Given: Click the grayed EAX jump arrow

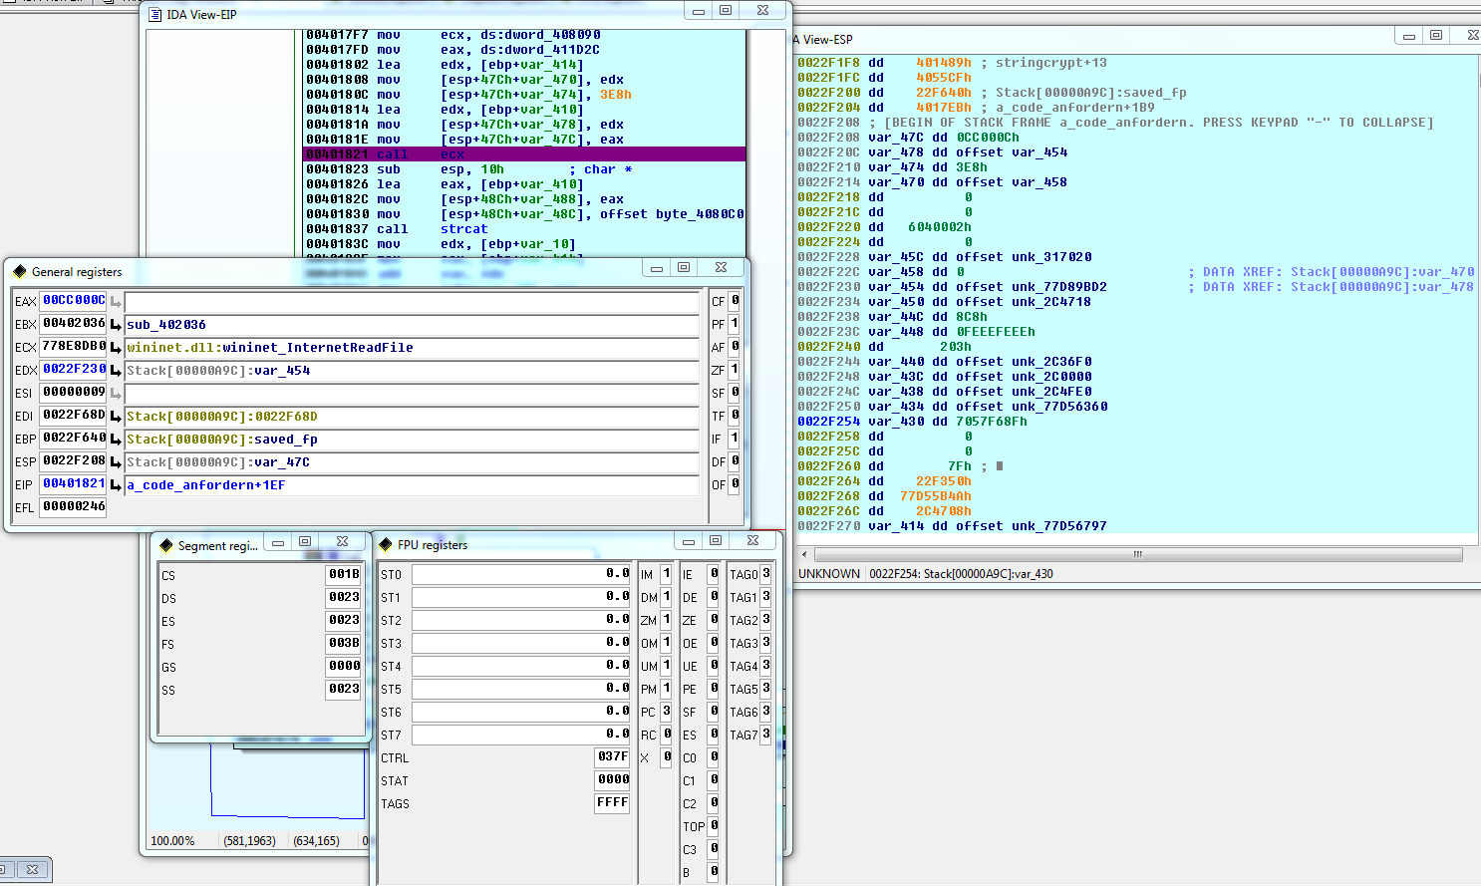Looking at the screenshot, I should (x=116, y=302).
